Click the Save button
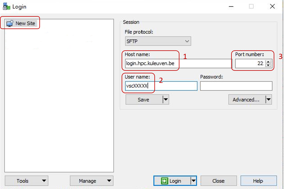The height and width of the screenshot is (189, 295). click(x=144, y=100)
